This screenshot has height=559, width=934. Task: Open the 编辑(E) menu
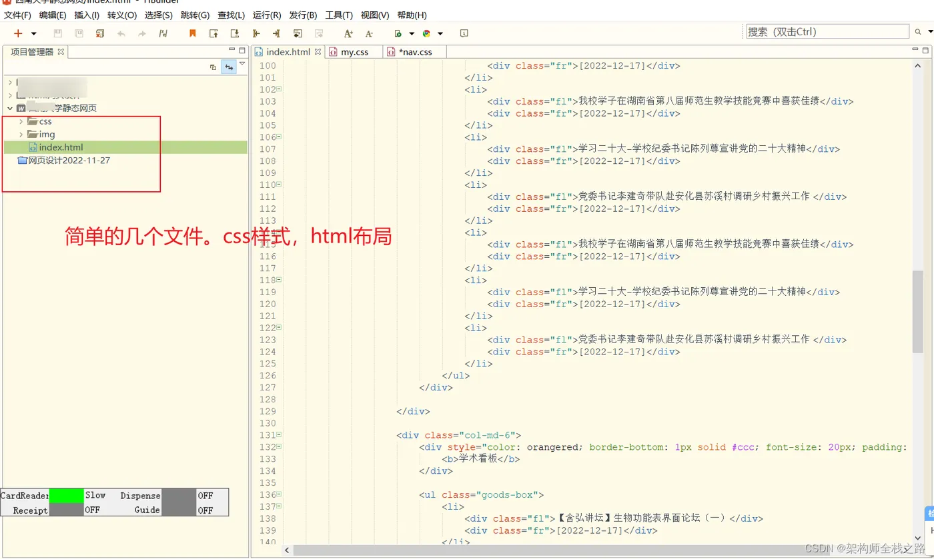(x=53, y=15)
